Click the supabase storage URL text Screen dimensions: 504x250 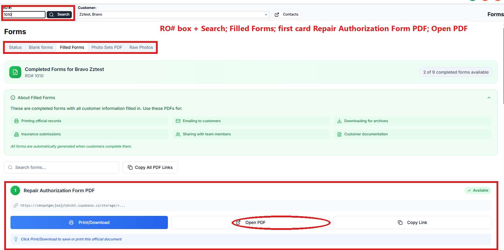click(73, 205)
